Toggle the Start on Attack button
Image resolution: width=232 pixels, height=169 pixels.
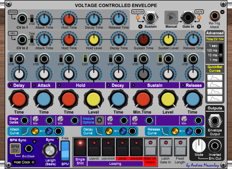[150, 147]
